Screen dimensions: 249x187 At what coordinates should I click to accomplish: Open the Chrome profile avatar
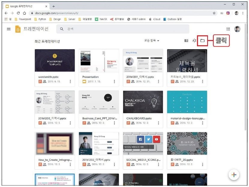pos(236,13)
